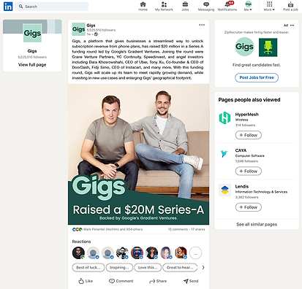
Task: Click the Gigs logo in the left card
Action: tap(32, 33)
